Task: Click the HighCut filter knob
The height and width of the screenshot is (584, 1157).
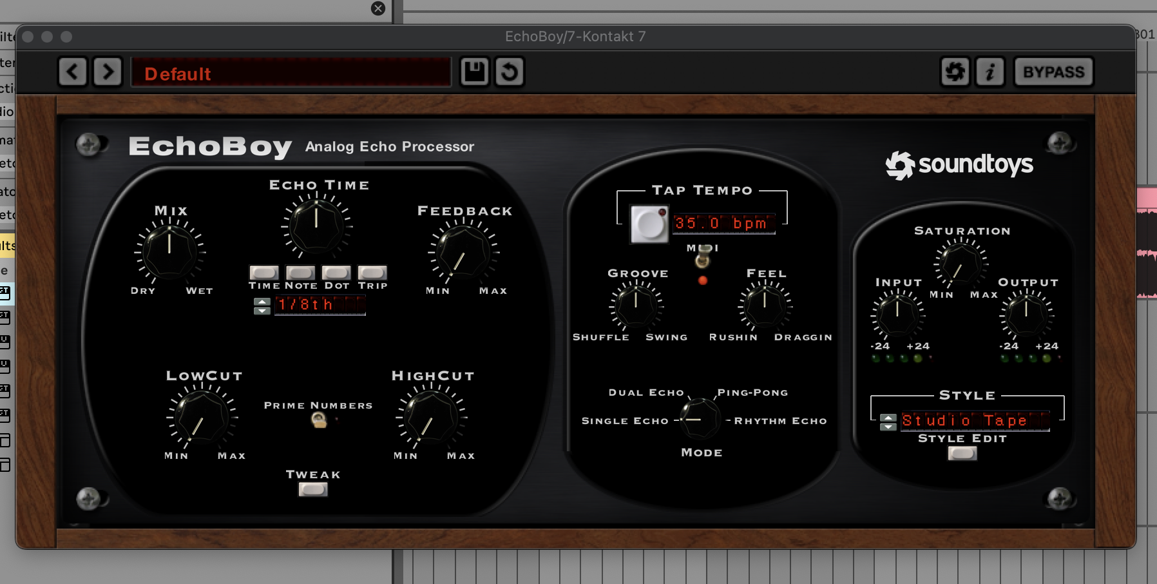Action: click(x=431, y=416)
